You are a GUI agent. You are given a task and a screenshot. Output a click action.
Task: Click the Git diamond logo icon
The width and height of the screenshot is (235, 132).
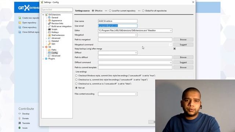coord(46,47)
